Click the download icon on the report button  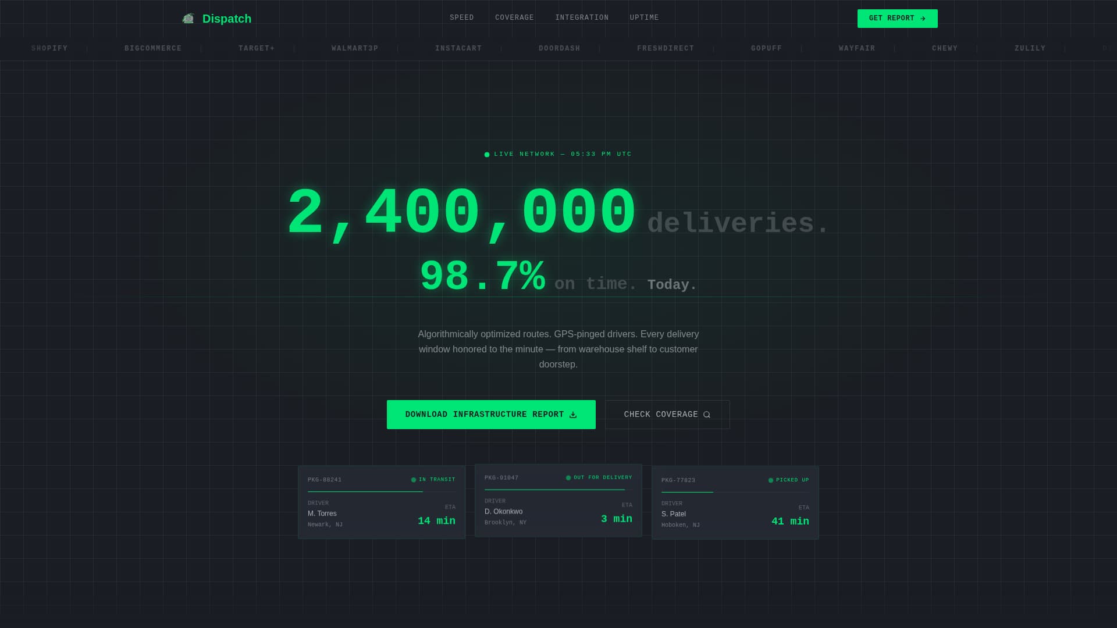pyautogui.click(x=573, y=415)
